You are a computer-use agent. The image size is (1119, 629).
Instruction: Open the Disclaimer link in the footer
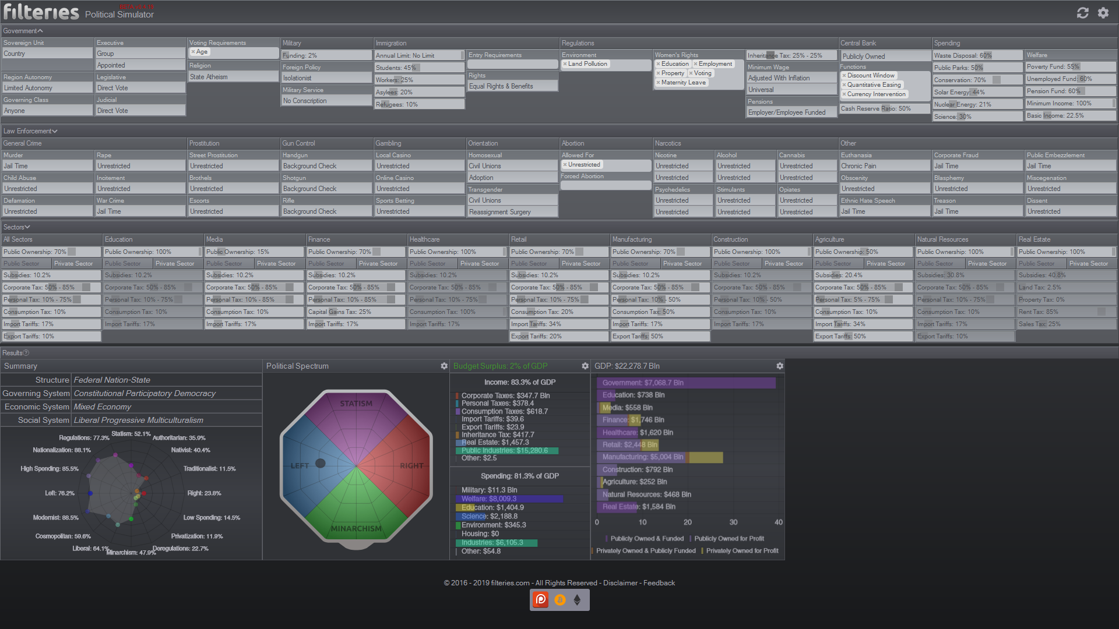[620, 583]
